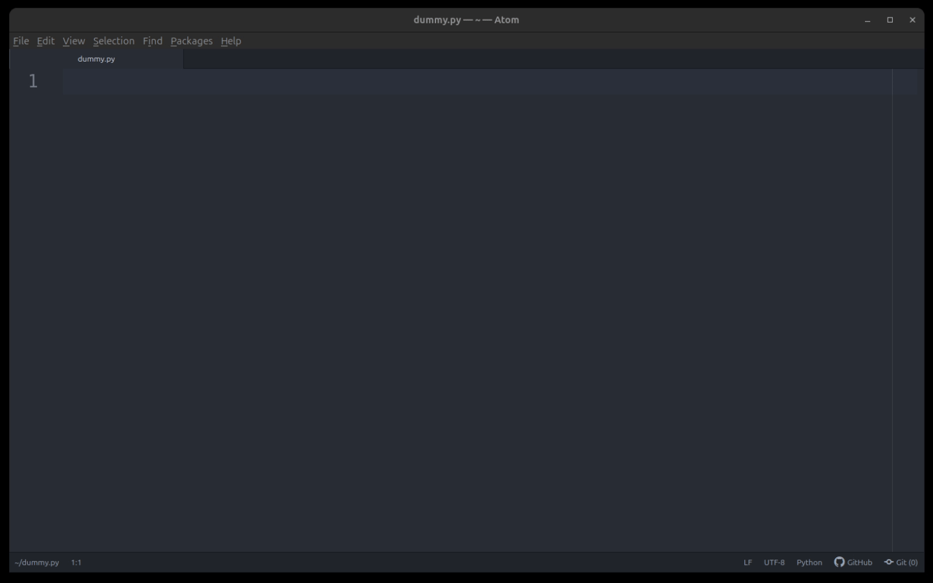Open the Help menu
The width and height of the screenshot is (933, 583).
click(x=231, y=41)
